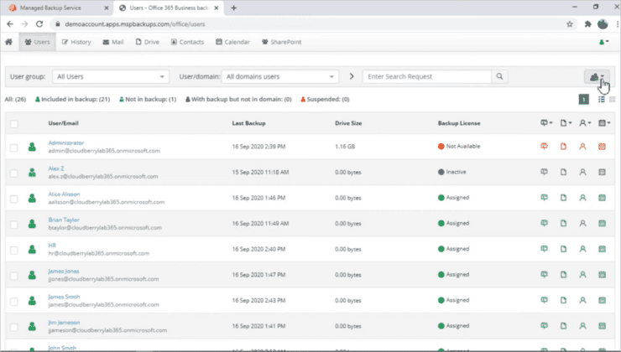This screenshot has height=352, width=621.
Task: Switch to grid view layout
Action: (613, 99)
